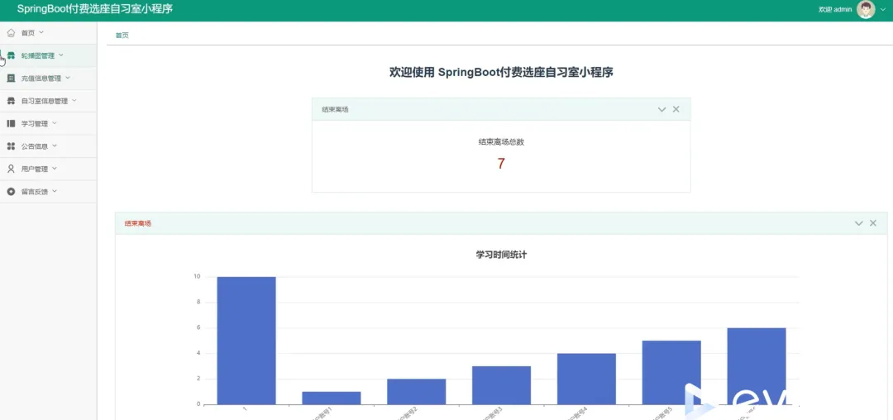Viewport: 893px width, 420px height.
Task: Expand the 轮播图管理 chevron
Action: [61, 55]
